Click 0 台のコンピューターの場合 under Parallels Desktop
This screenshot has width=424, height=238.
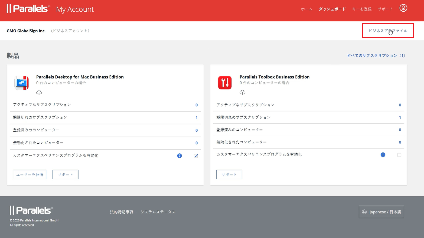point(61,83)
